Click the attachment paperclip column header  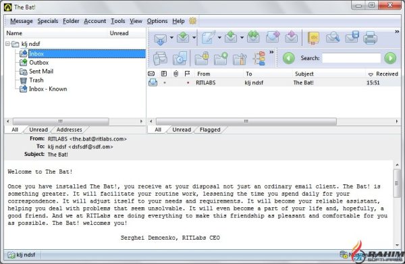click(x=175, y=74)
